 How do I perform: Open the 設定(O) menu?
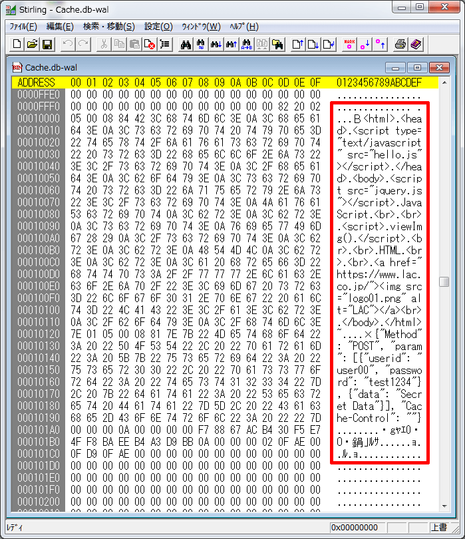click(158, 27)
